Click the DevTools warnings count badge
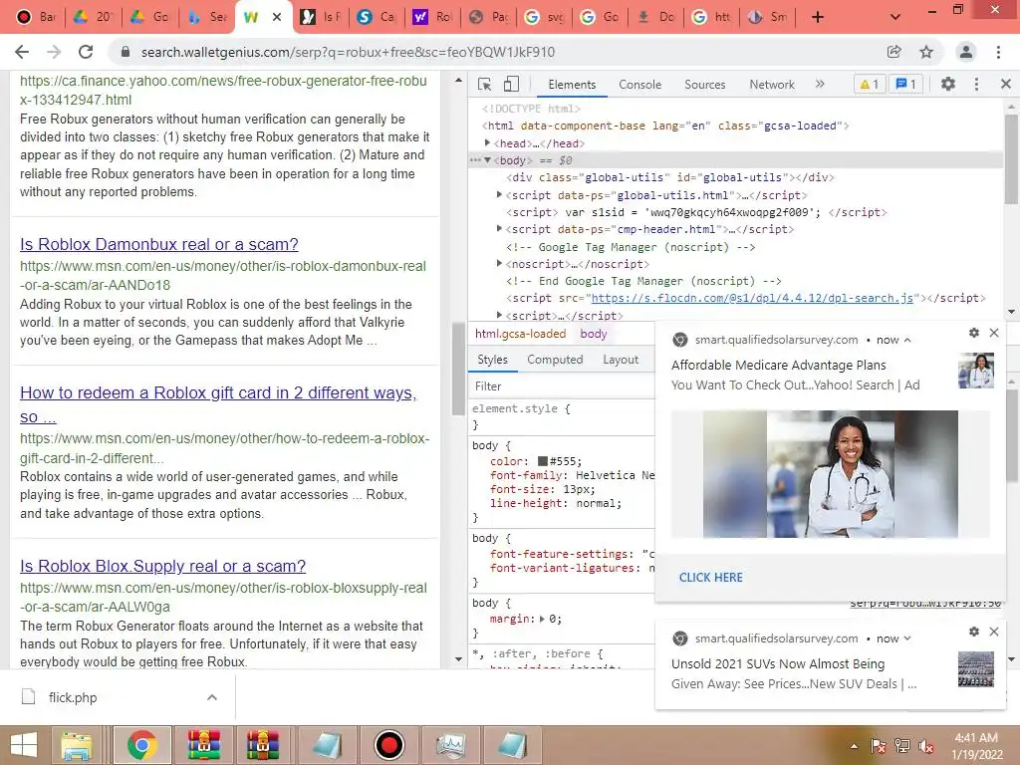The image size is (1020, 765). [x=869, y=84]
